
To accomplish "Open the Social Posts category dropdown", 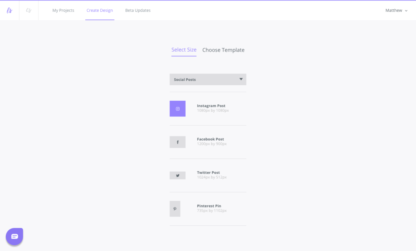I will coord(208,79).
